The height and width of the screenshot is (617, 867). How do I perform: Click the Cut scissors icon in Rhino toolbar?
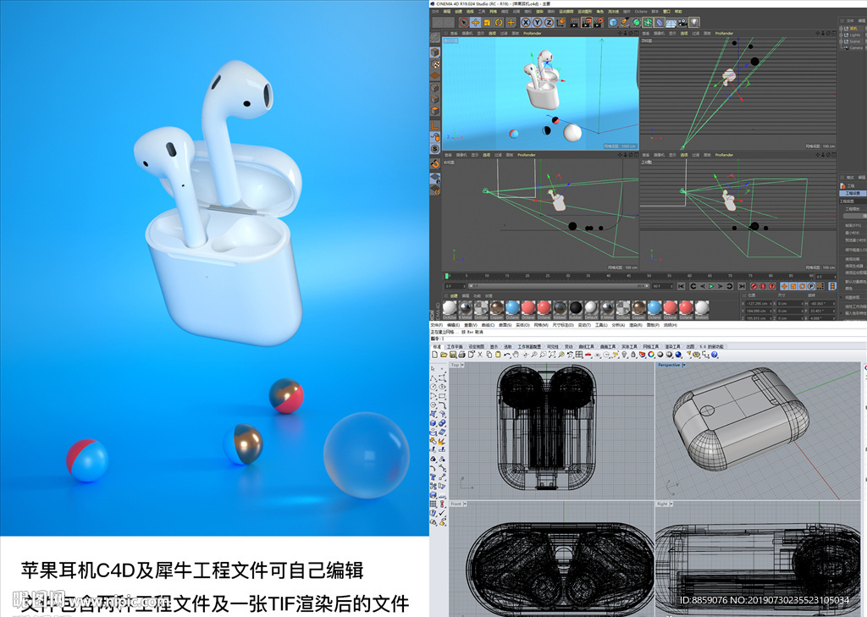480,355
